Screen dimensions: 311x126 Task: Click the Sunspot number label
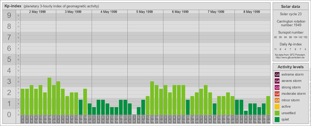click(290, 33)
